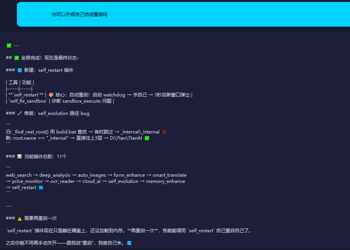The image size is (350, 250).
Task: Click the bold `self_restart` table cell
Action: click(26, 95)
